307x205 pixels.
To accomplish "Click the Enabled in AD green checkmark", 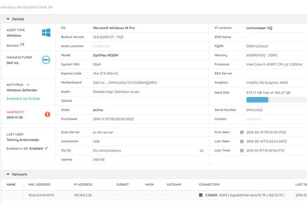I will [46, 148].
